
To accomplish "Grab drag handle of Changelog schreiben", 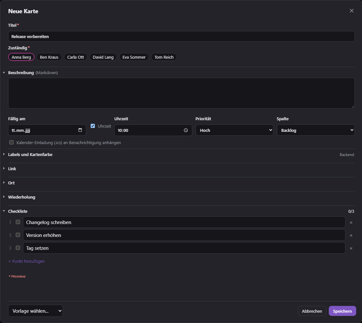I will 10,222.
